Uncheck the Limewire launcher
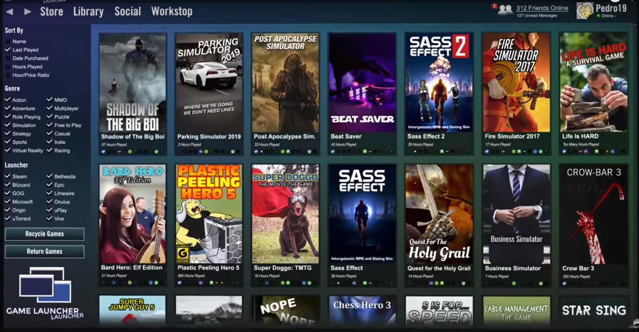Image resolution: width=639 pixels, height=332 pixels. (50, 193)
